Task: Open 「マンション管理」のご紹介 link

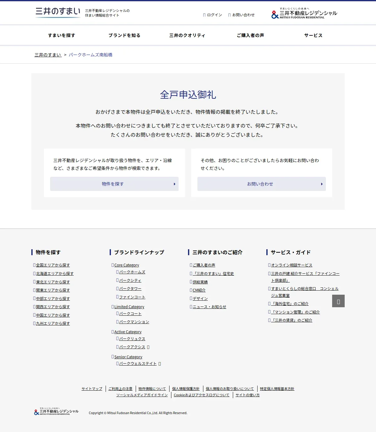Action: 295,312
